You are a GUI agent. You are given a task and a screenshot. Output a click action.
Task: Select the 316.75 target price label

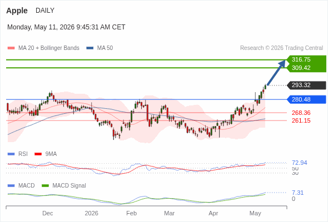(x=301, y=59)
